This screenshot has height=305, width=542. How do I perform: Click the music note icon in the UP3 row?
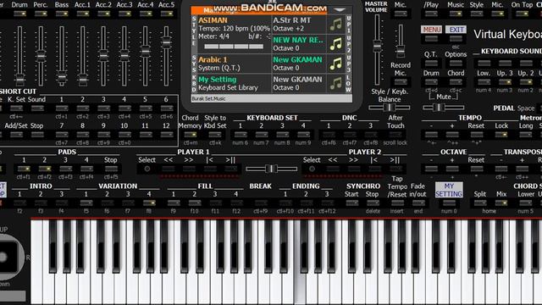pos(335,64)
